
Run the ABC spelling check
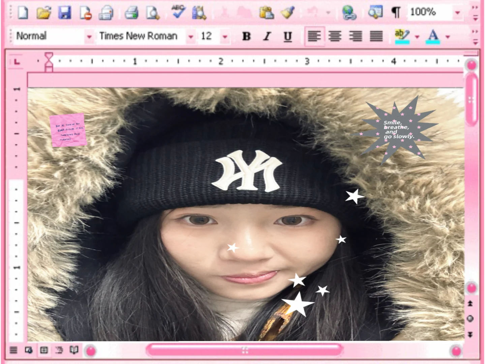click(178, 12)
